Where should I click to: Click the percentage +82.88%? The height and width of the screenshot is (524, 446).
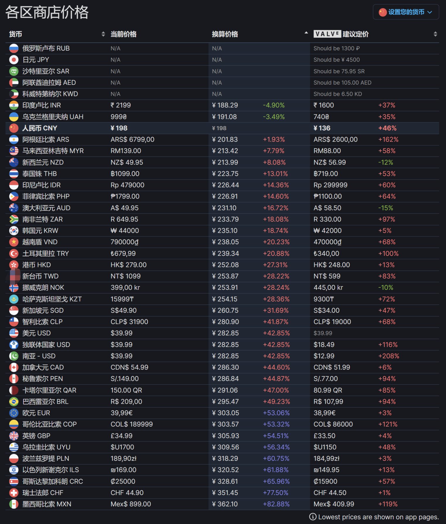(x=276, y=504)
